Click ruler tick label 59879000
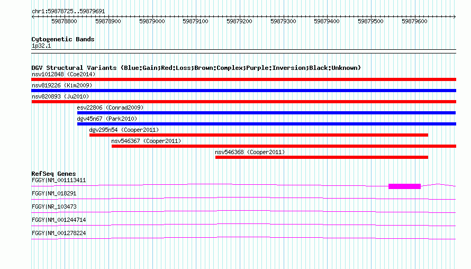The width and height of the screenshot is (471, 269). click(152, 21)
